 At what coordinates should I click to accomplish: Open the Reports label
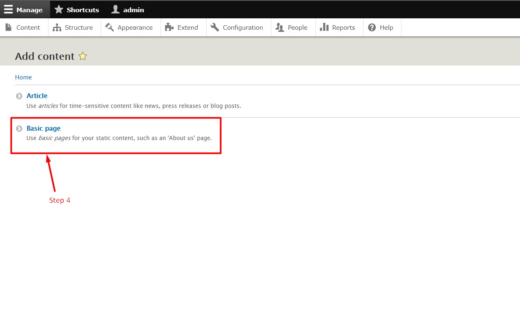pyautogui.click(x=344, y=28)
